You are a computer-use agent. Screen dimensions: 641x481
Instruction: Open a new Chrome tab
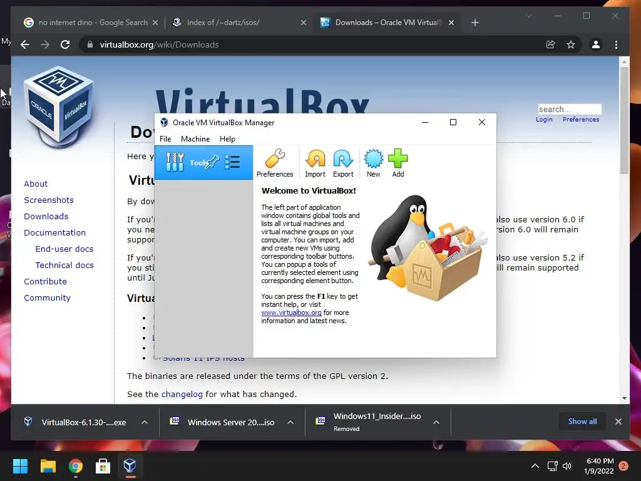(474, 23)
